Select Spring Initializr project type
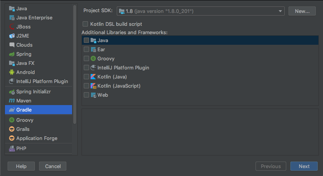 (33, 92)
